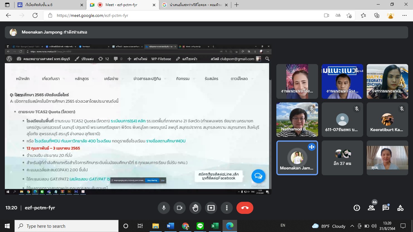Select the คุณ self-view tile

click(387, 158)
